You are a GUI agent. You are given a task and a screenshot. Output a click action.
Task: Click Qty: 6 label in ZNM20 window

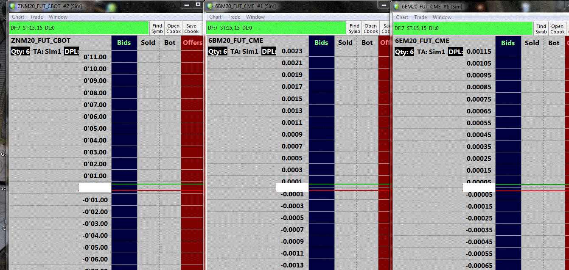[x=20, y=52]
